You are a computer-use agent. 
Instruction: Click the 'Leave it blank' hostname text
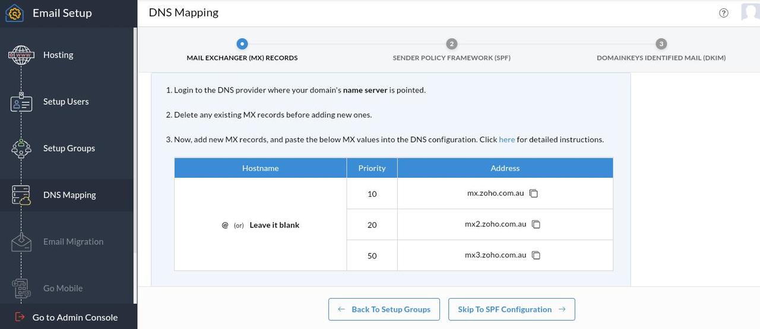(x=274, y=225)
